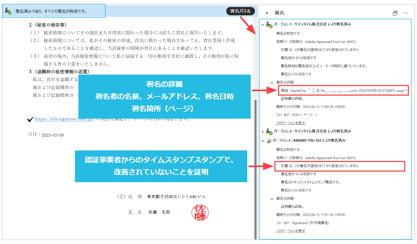Click the timestamp icon of バージョン 3

click(269, 141)
